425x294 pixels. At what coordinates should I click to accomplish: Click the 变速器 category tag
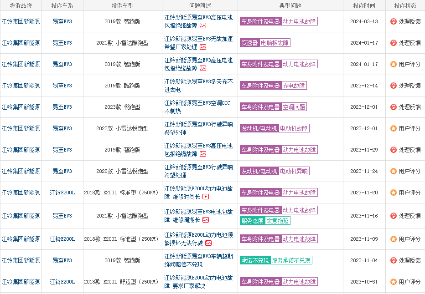pyautogui.click(x=249, y=43)
